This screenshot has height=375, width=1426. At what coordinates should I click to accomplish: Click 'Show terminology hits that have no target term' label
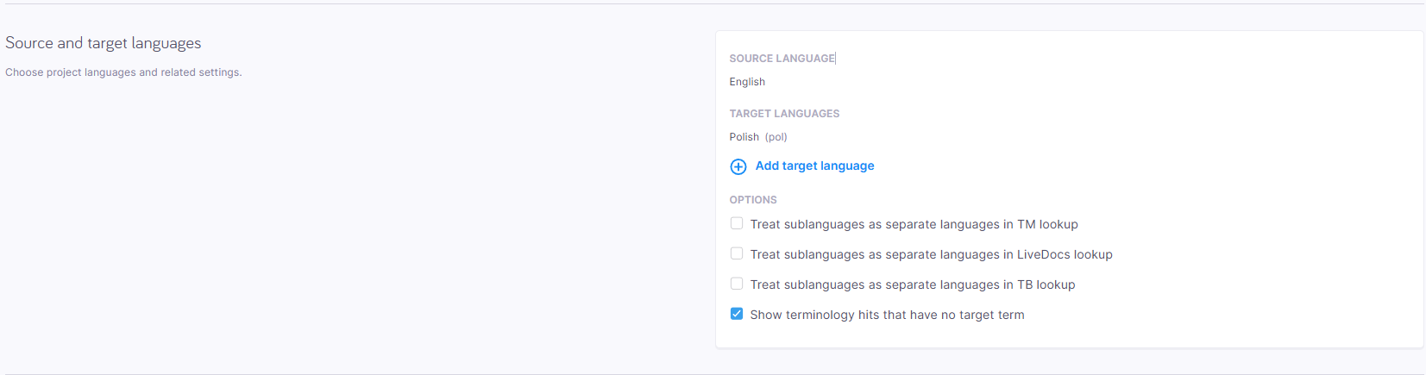click(887, 315)
